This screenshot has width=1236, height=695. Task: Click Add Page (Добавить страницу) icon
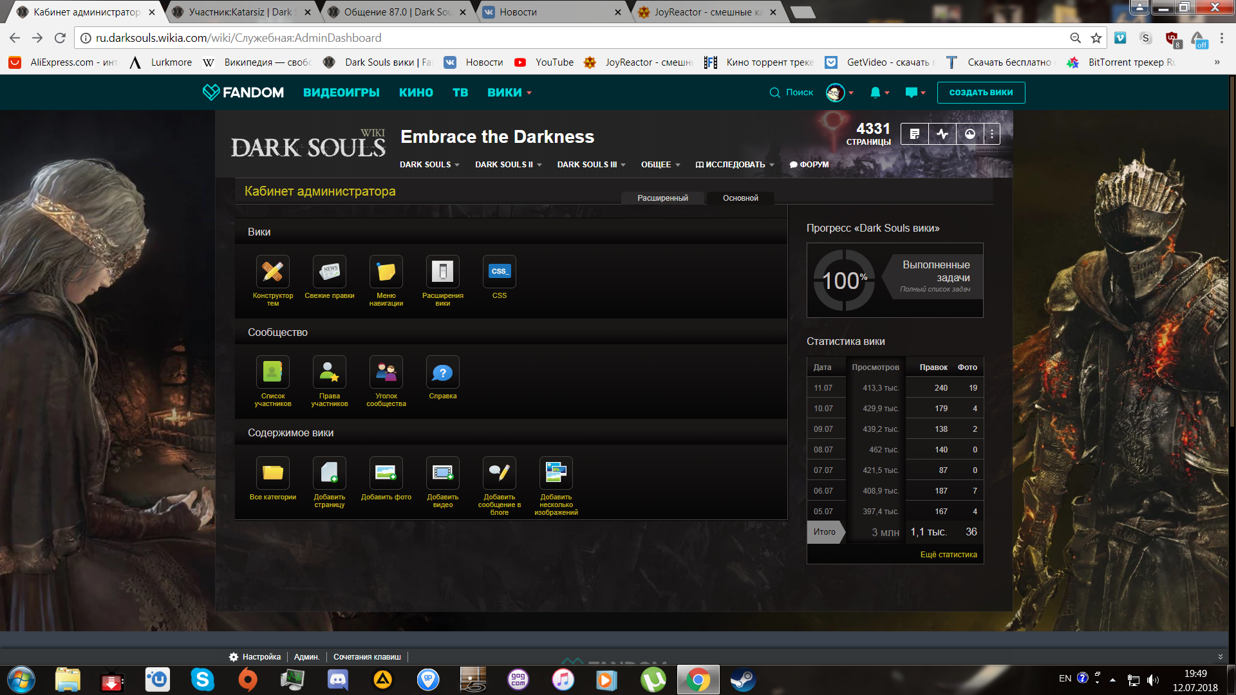click(329, 473)
